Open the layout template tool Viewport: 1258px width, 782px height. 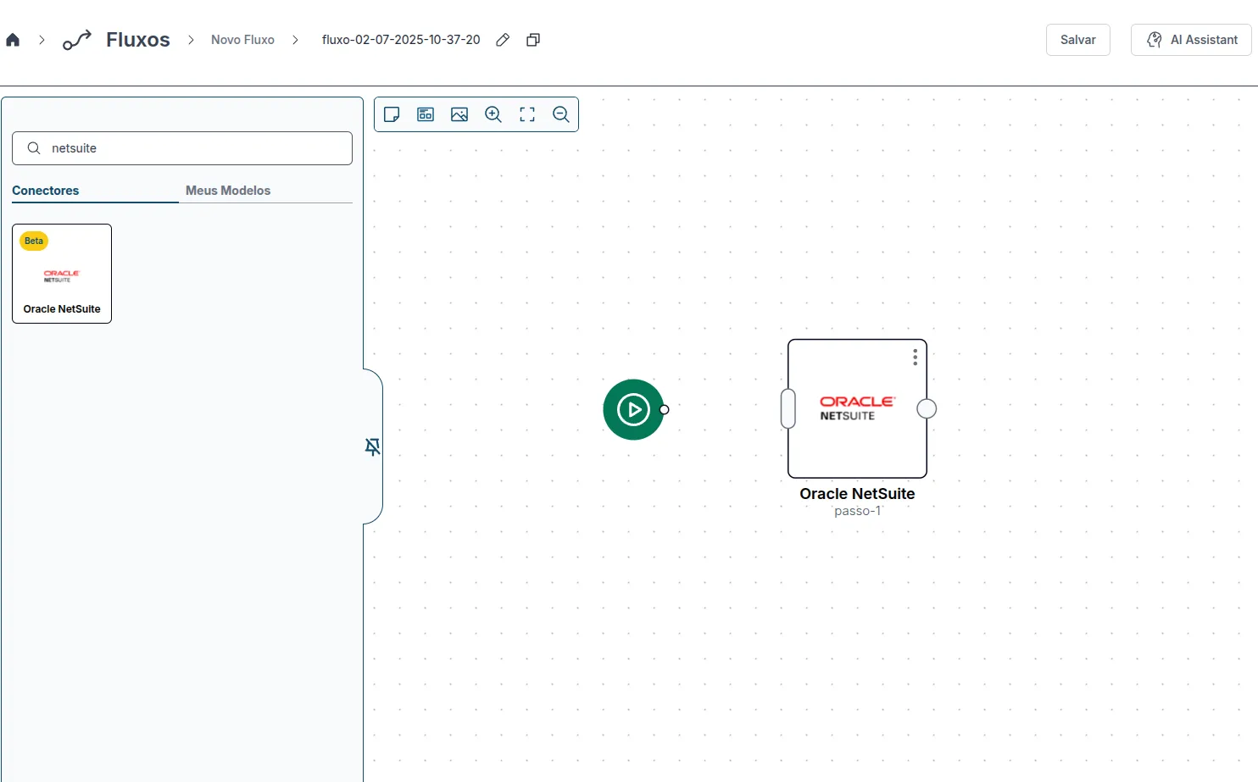[426, 114]
